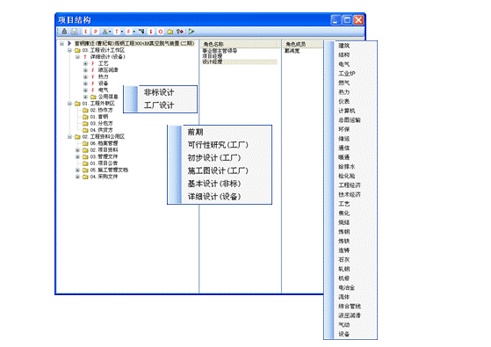The width and height of the screenshot is (491, 347).
Task: Open dropdown arrow next to red T icon
Action: (x=122, y=32)
